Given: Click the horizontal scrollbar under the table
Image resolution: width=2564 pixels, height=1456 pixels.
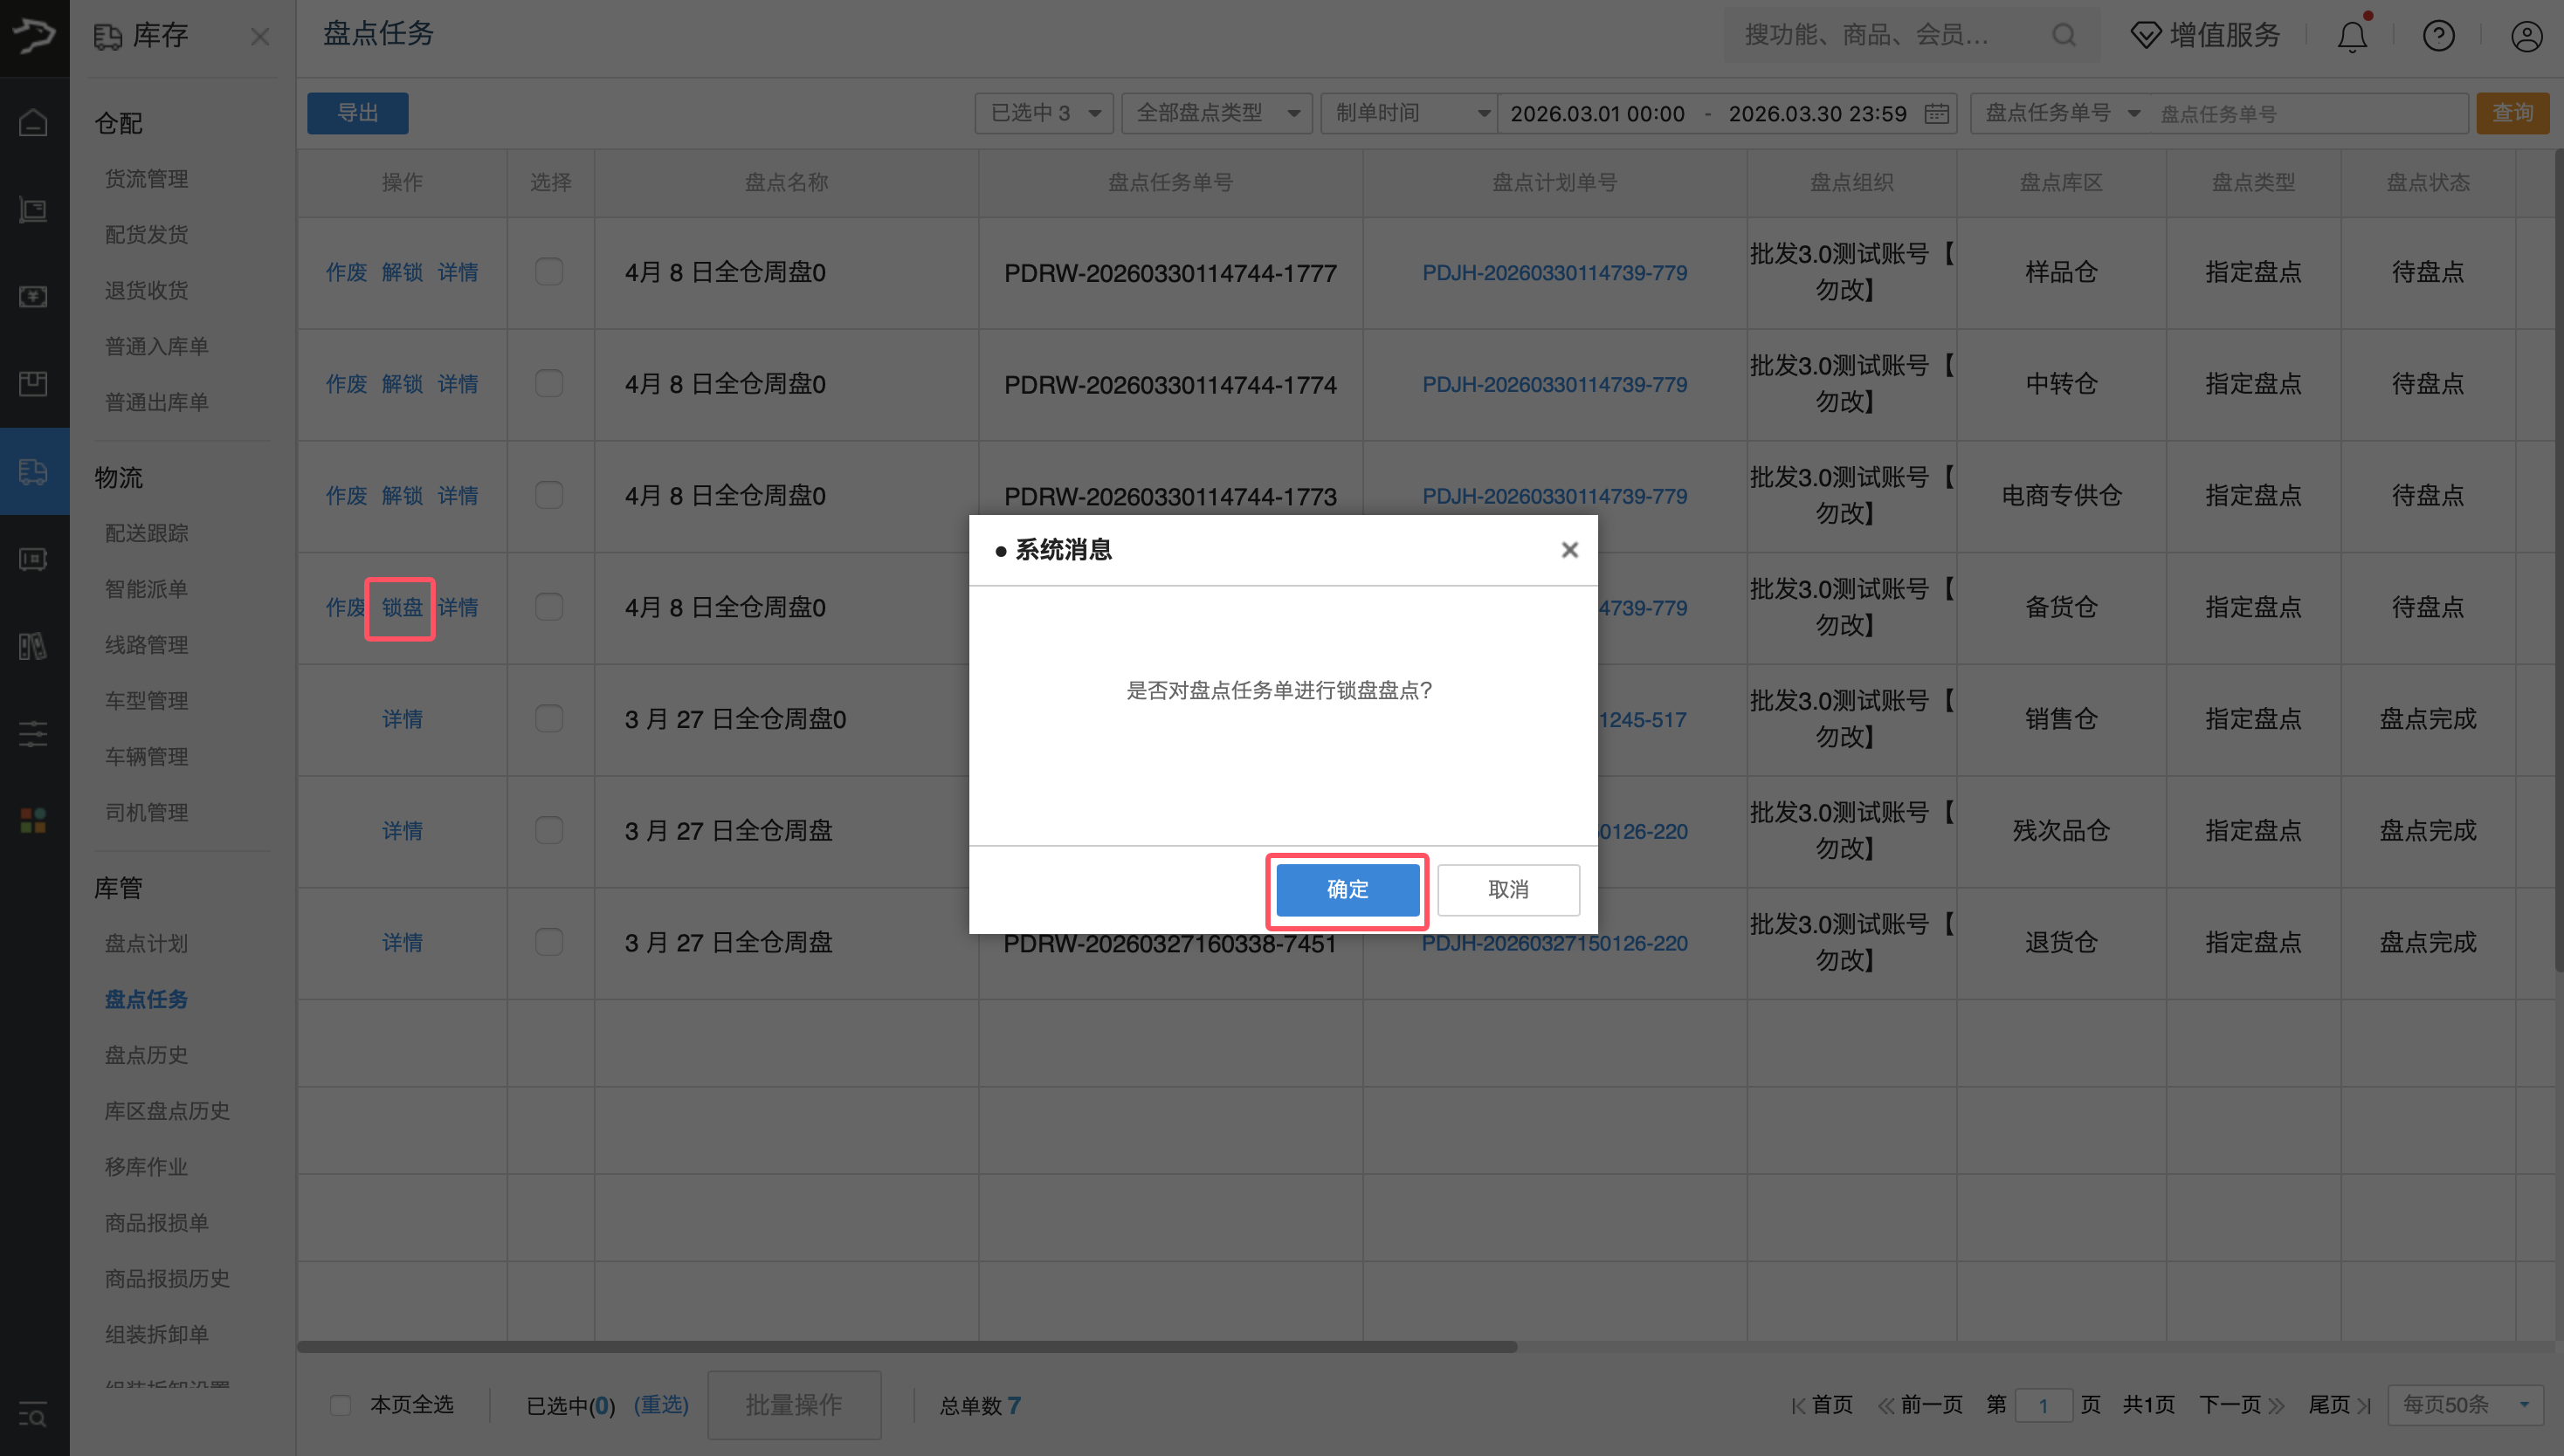Looking at the screenshot, I should (906, 1347).
